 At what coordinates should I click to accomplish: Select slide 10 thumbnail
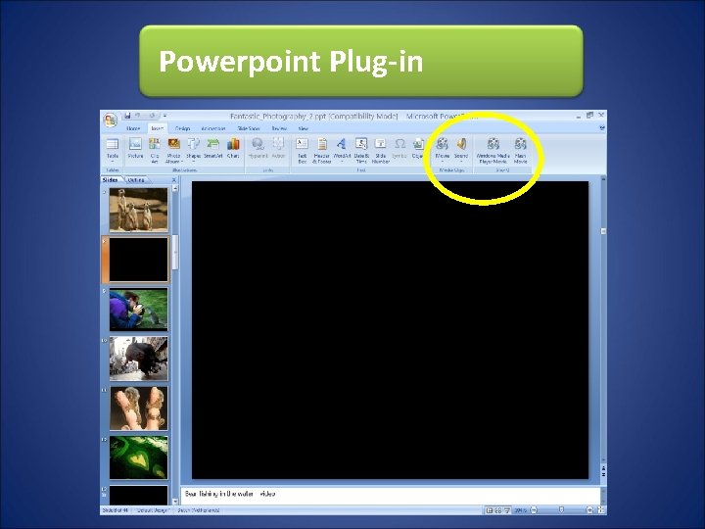(x=138, y=359)
